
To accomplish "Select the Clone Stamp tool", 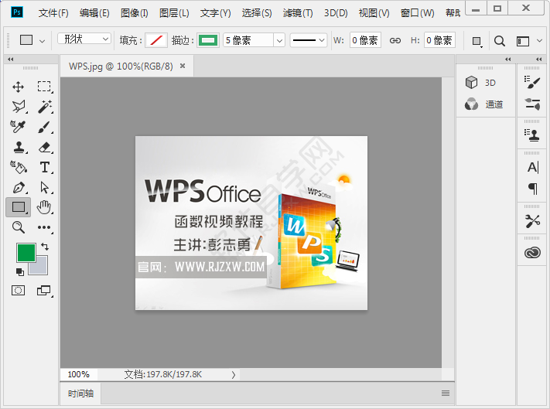I will click(19, 147).
